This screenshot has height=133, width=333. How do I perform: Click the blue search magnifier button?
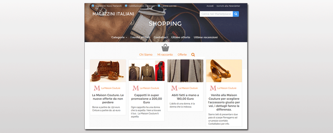(236, 14)
